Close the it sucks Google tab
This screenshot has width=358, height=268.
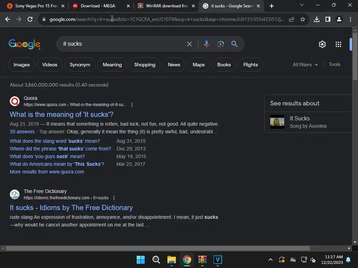click(258, 6)
